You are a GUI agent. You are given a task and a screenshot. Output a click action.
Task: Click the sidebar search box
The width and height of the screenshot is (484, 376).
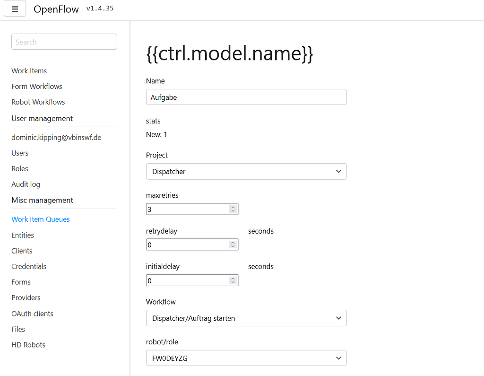pyautogui.click(x=64, y=42)
